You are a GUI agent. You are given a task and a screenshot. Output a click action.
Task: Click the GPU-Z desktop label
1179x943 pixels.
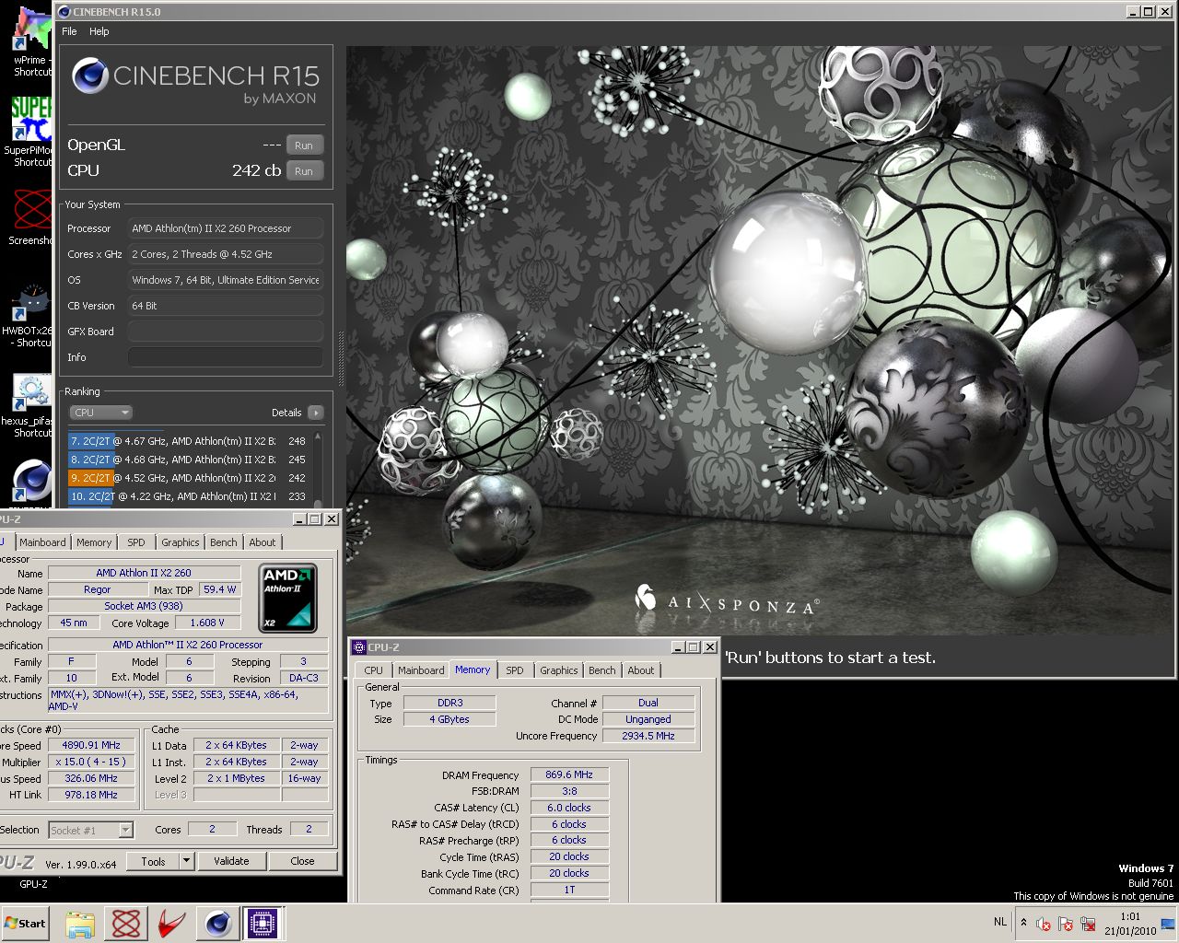(x=33, y=884)
